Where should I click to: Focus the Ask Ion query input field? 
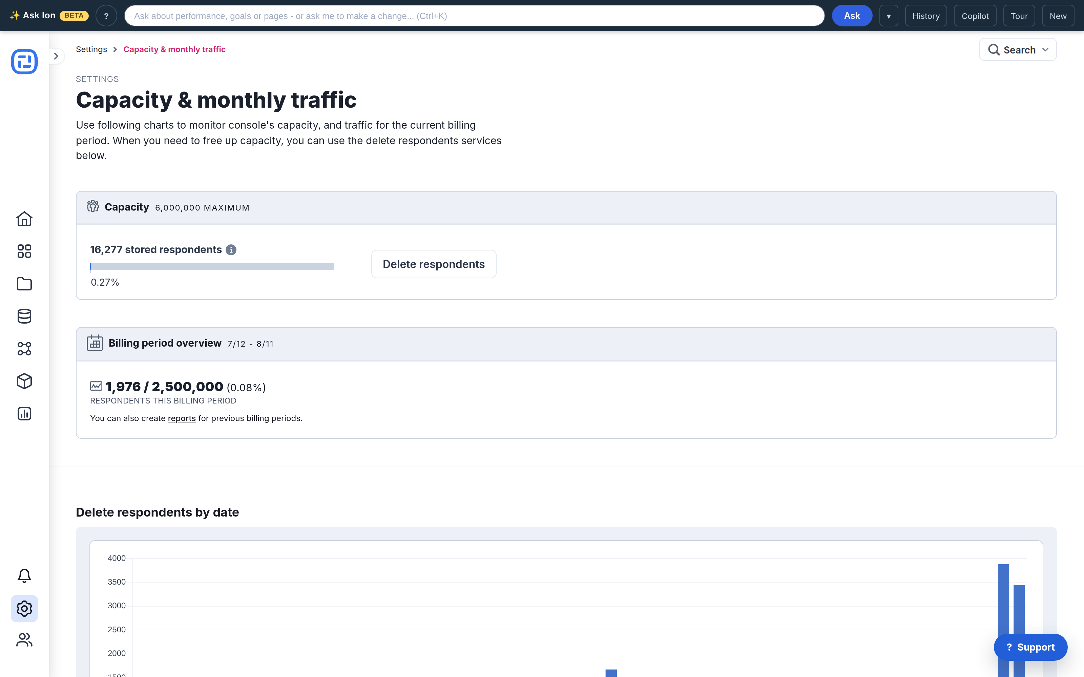tap(474, 16)
